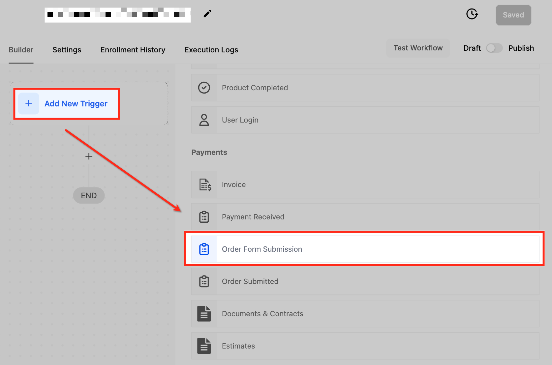This screenshot has height=365, width=552.
Task: Select the User Login trigger
Action: [x=365, y=120]
